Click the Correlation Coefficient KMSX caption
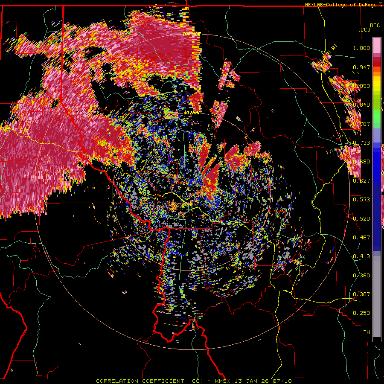Image resolution: width=384 pixels, height=384 pixels. pos(194,381)
